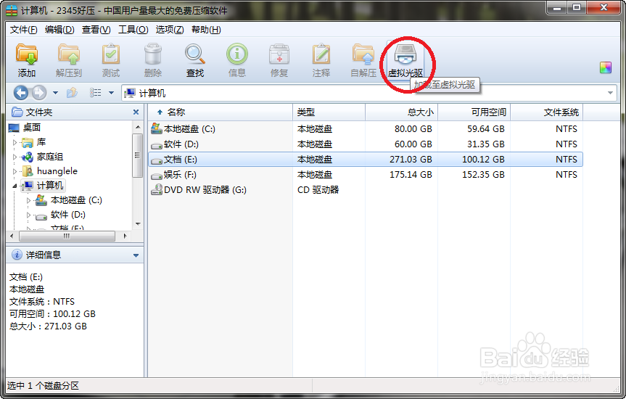Select 本地磁盘 (C:) in folder tree
626x399 pixels.
76,200
